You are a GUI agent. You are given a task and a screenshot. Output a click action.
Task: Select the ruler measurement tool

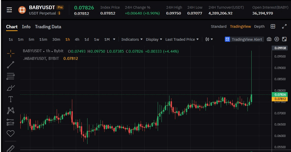coord(10,148)
